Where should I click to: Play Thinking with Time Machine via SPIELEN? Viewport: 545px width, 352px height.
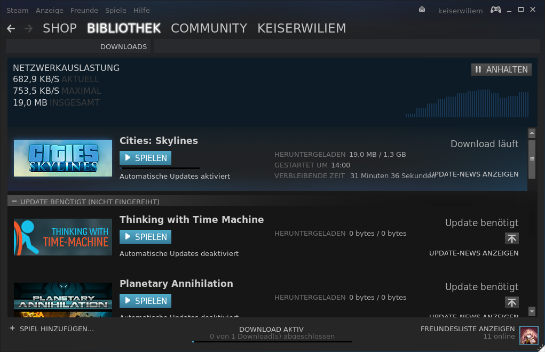tap(145, 237)
